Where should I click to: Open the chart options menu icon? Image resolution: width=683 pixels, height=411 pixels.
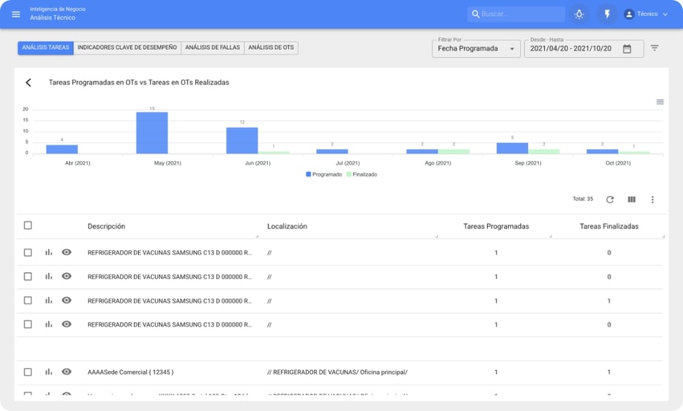(x=660, y=102)
